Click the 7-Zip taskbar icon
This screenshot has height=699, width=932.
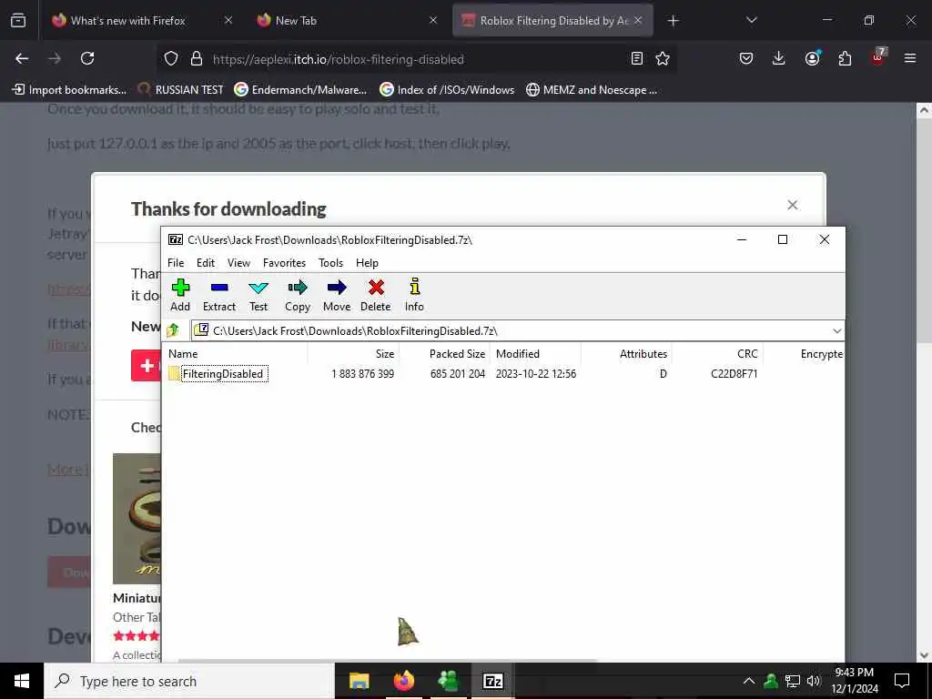[x=492, y=681]
